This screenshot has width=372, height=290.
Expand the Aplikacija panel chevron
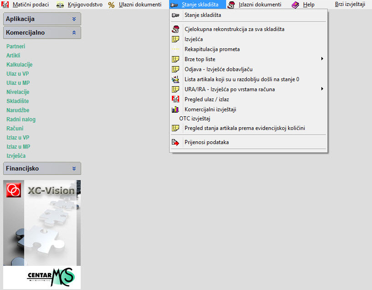click(74, 19)
